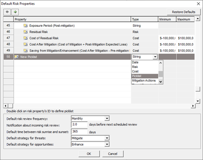Click Risk type cell in row 46
203x160 pixels.
(145, 32)
